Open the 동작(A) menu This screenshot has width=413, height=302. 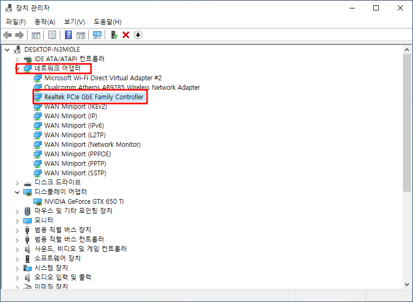pos(45,22)
